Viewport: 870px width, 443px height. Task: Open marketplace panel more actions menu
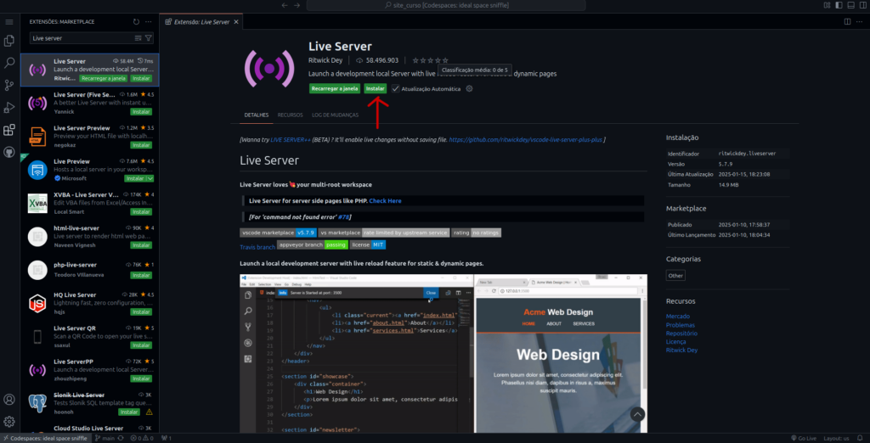pos(149,21)
